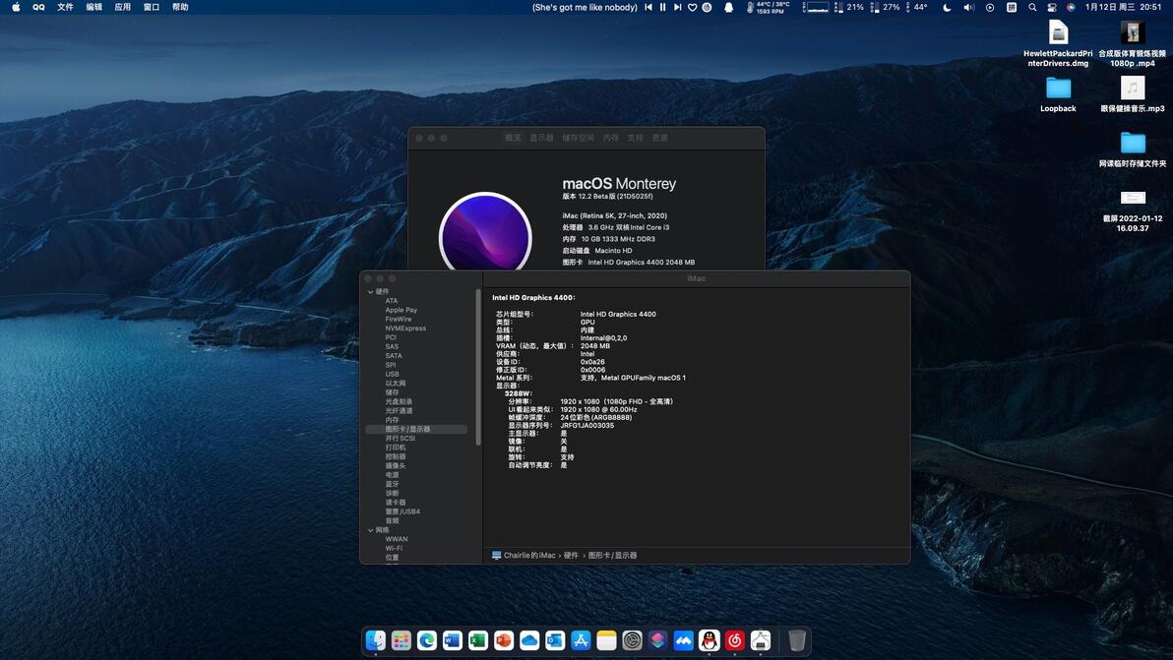Toggle Do Not Disturb moon icon
This screenshot has width=1173, height=660.
point(947,7)
